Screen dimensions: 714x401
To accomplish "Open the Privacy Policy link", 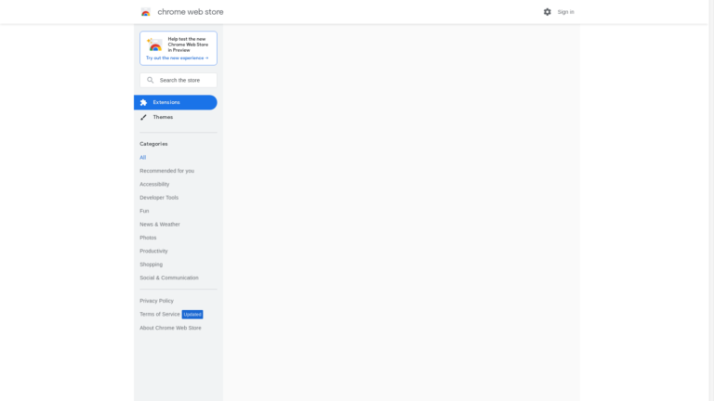I will 156,301.
